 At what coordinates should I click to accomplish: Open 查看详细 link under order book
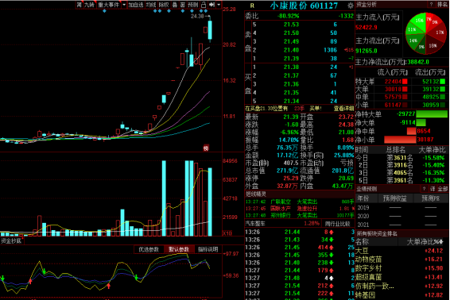coord(343,108)
